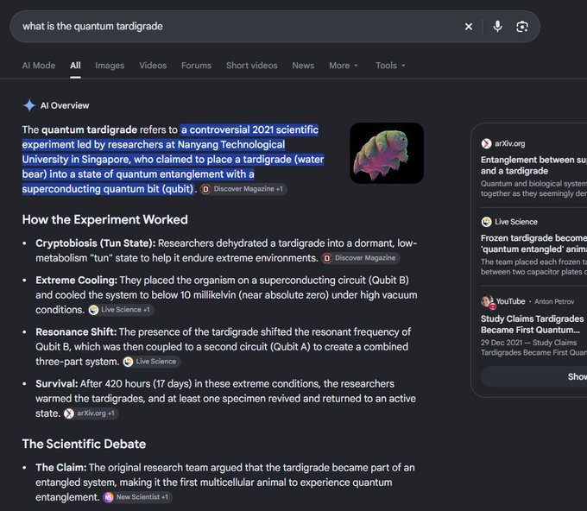The height and width of the screenshot is (511, 587).
Task: Click the bold 'quantum tardigrade' text in overview
Action: 89,129
